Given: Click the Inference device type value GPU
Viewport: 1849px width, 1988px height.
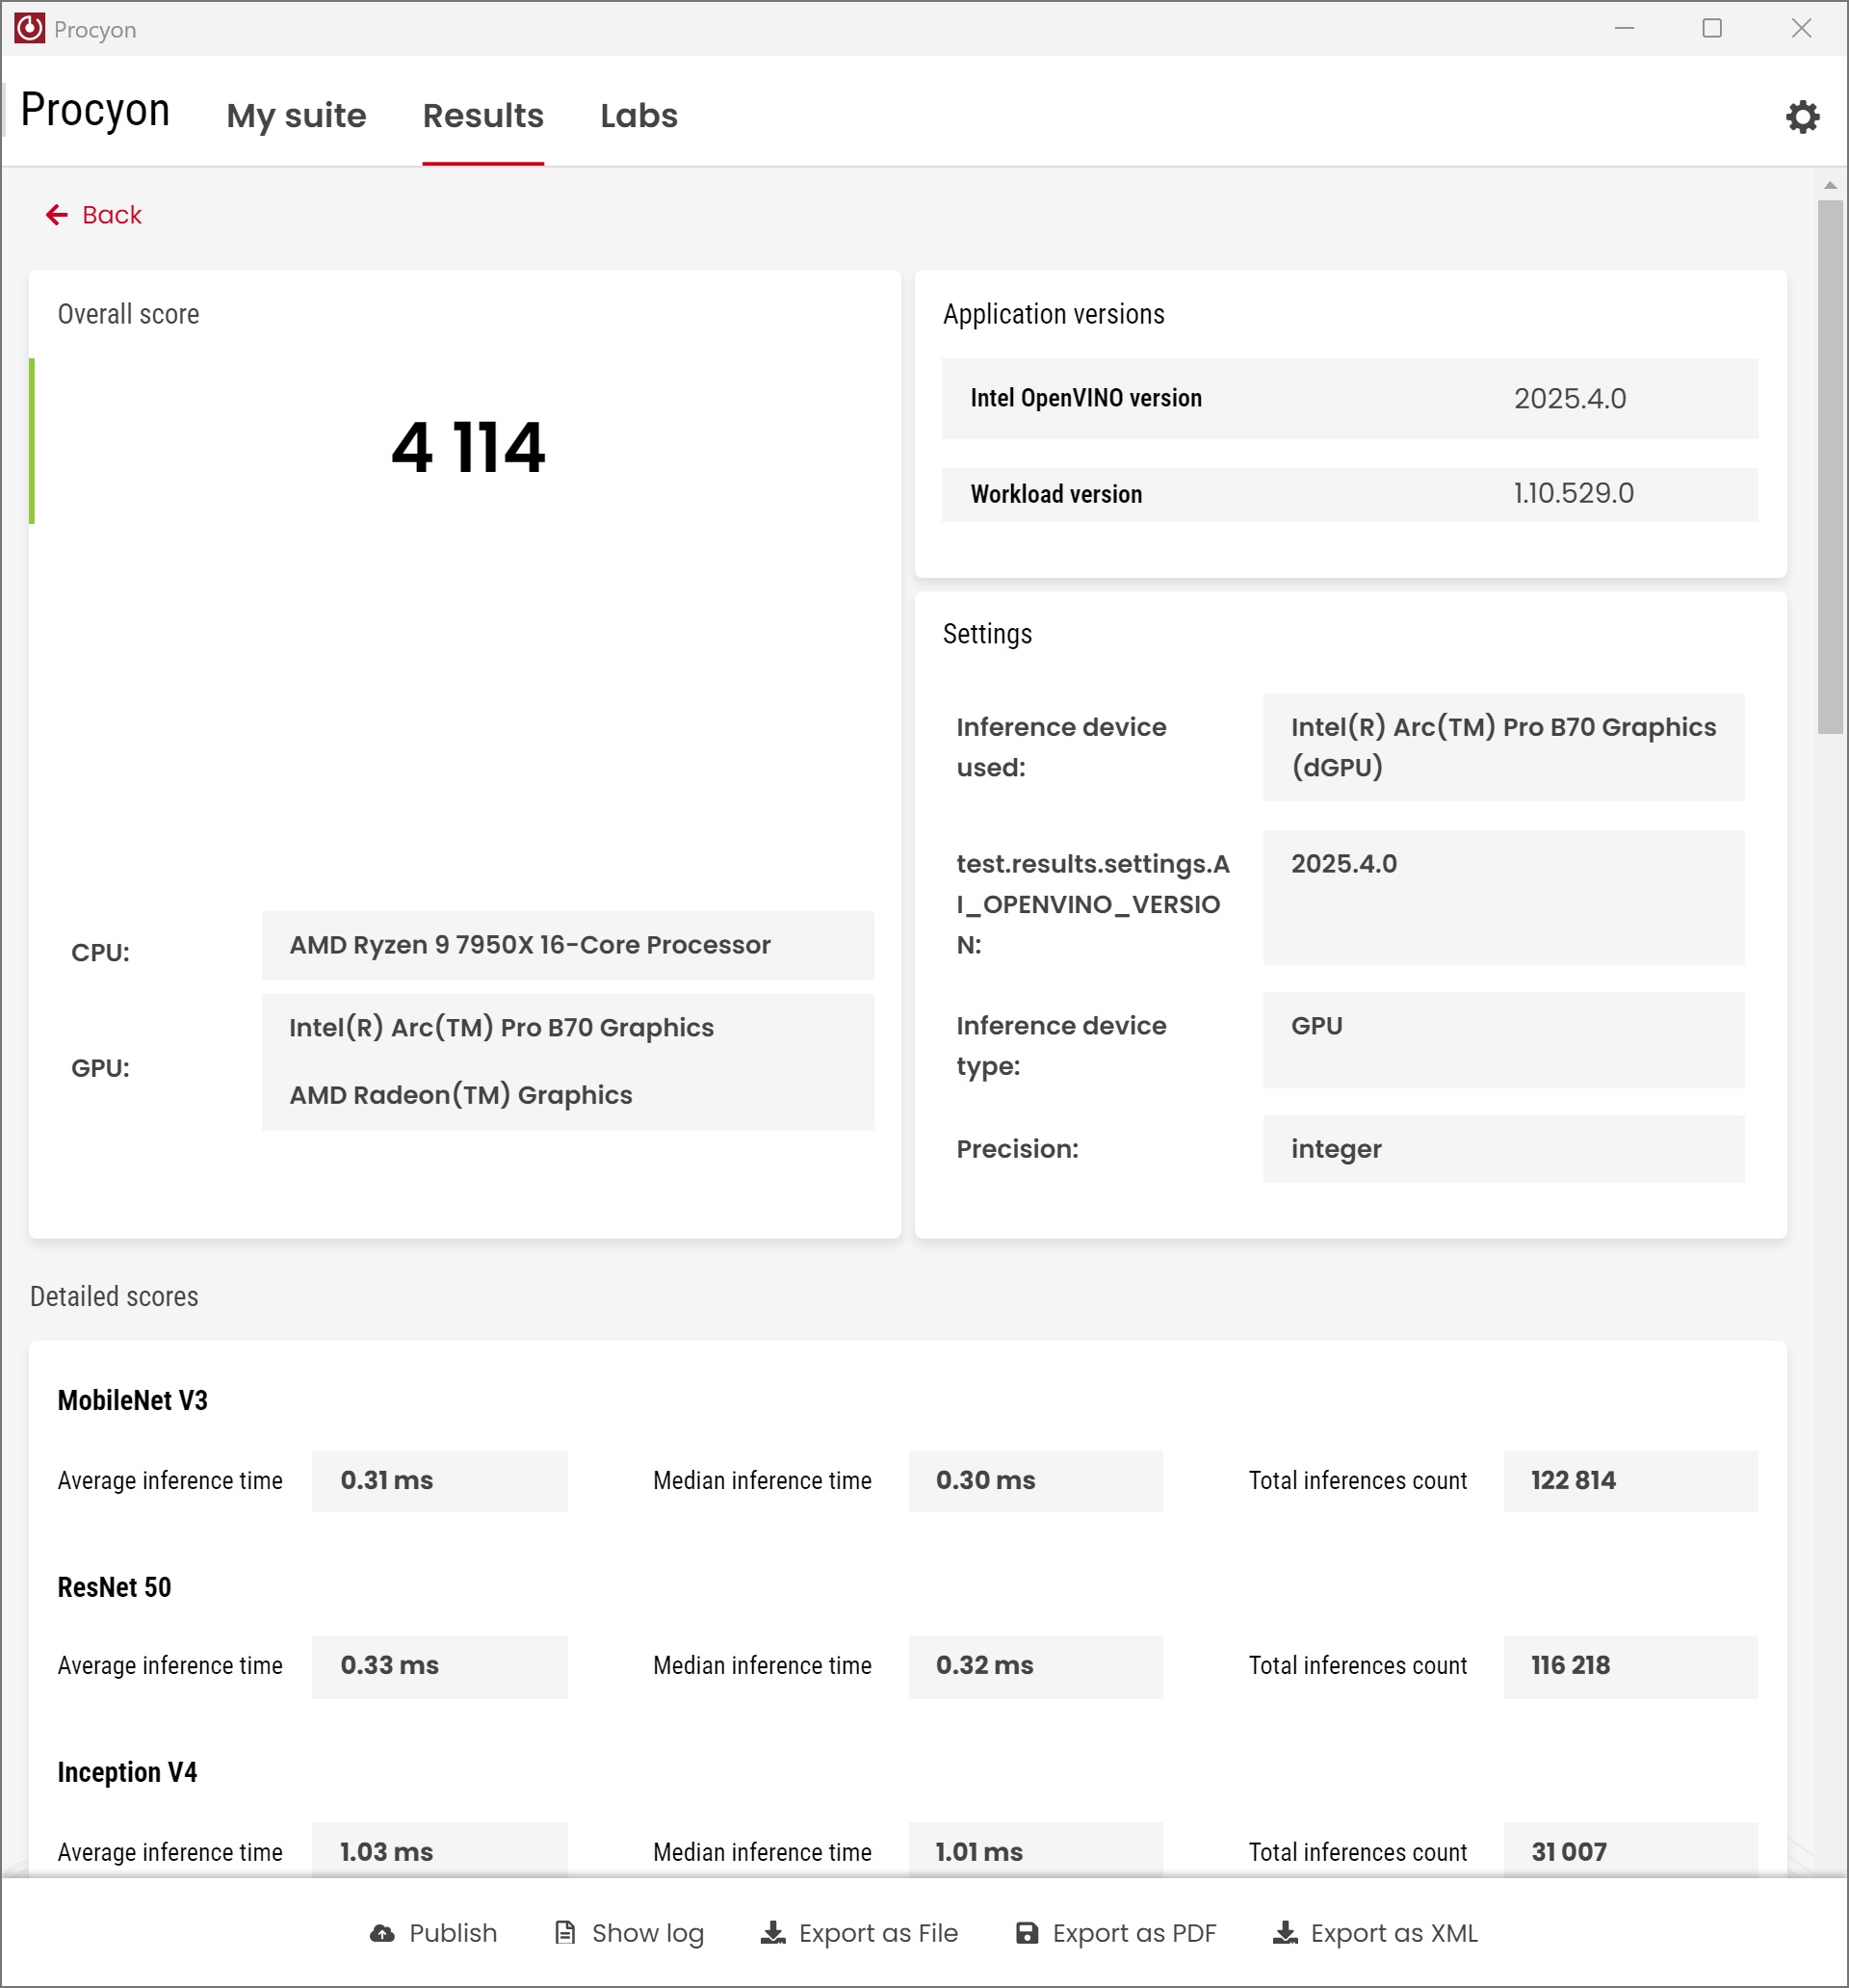Looking at the screenshot, I should (1503, 1040).
